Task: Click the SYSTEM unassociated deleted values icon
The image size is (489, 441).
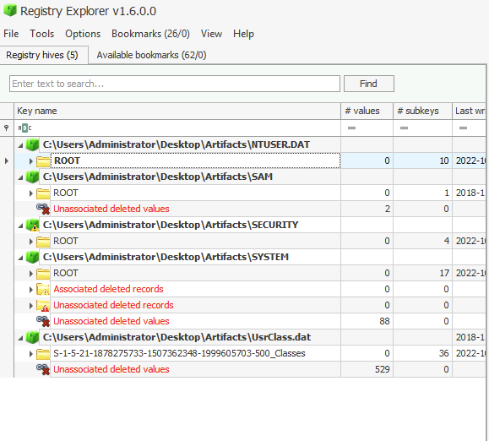Action: 43,321
